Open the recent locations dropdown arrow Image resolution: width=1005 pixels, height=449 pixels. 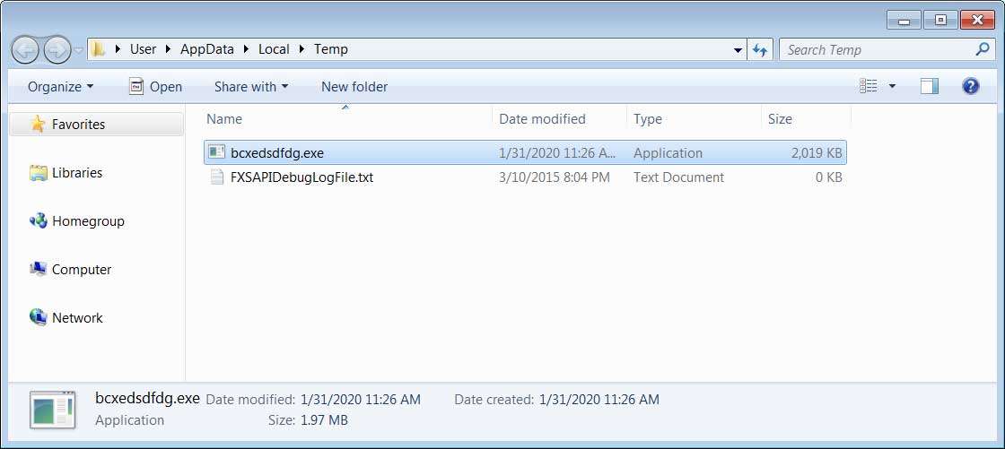tap(78, 50)
